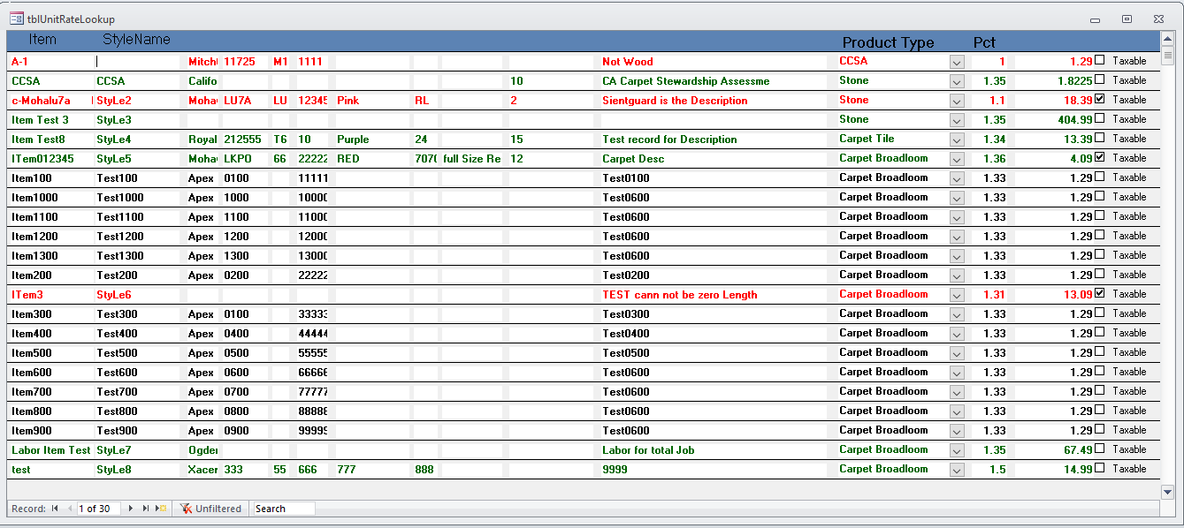Create new blank record button
Viewport: 1184px width, 528px height.
tap(161, 509)
